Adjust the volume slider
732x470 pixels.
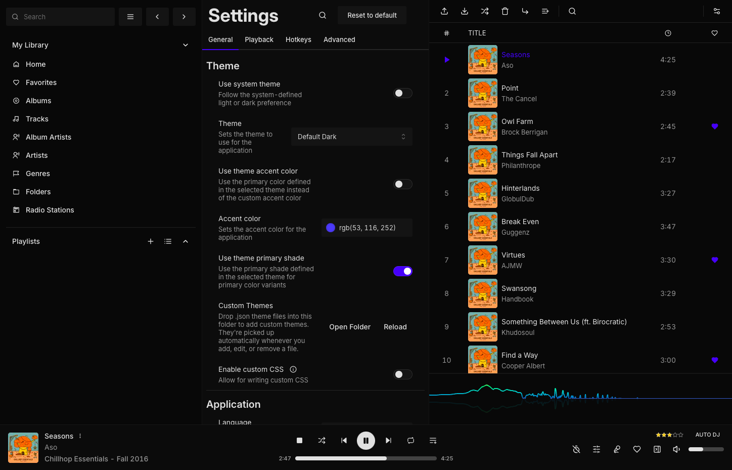point(706,449)
